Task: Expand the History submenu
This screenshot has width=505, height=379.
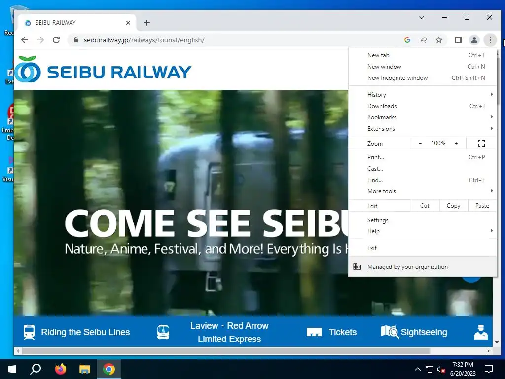Action: [x=423, y=94]
